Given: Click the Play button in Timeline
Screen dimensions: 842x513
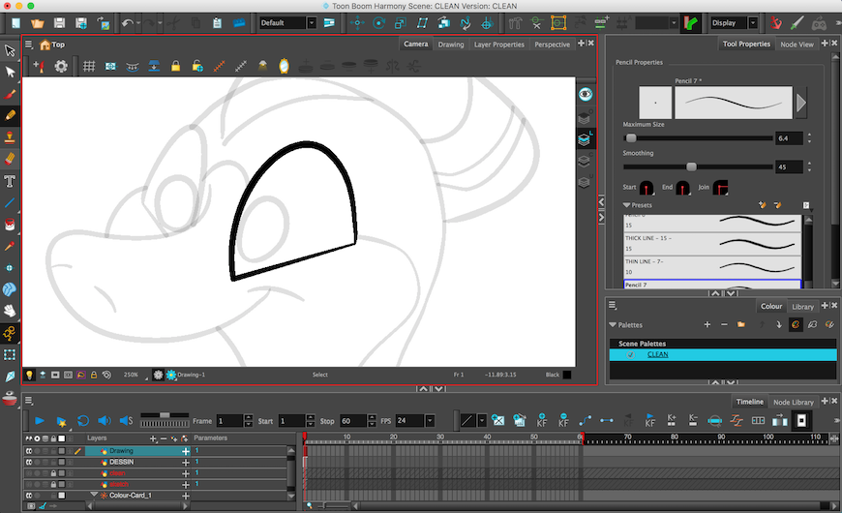Looking at the screenshot, I should 40,421.
